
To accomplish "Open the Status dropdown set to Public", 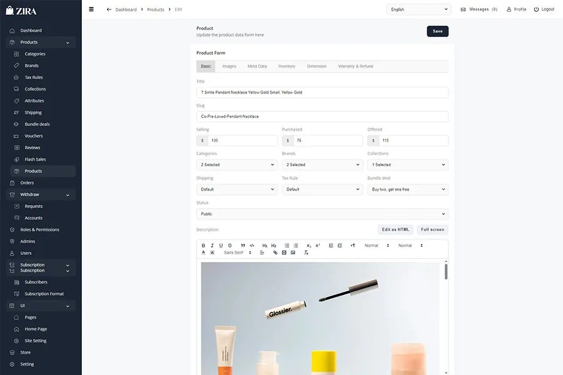I will click(x=322, y=214).
